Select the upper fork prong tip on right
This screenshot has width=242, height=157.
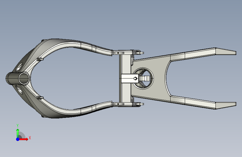click(226, 51)
